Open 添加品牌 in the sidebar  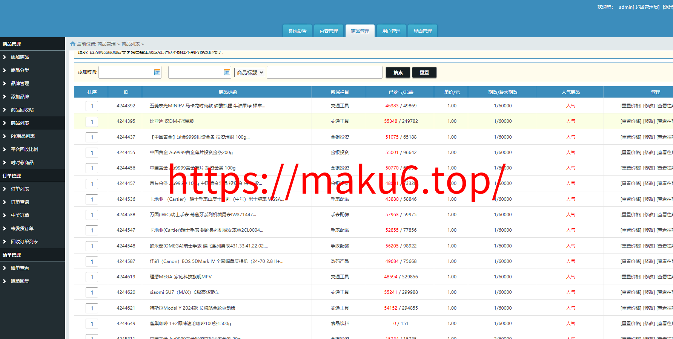coord(20,97)
